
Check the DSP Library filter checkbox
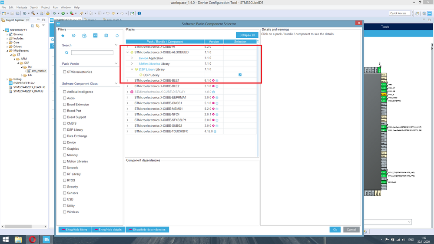coord(64,130)
